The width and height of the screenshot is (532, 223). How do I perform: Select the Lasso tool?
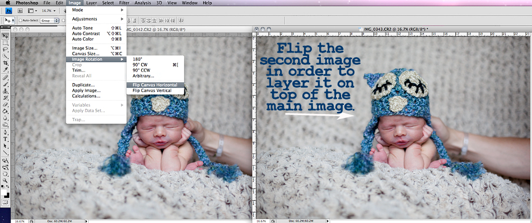tap(6, 50)
